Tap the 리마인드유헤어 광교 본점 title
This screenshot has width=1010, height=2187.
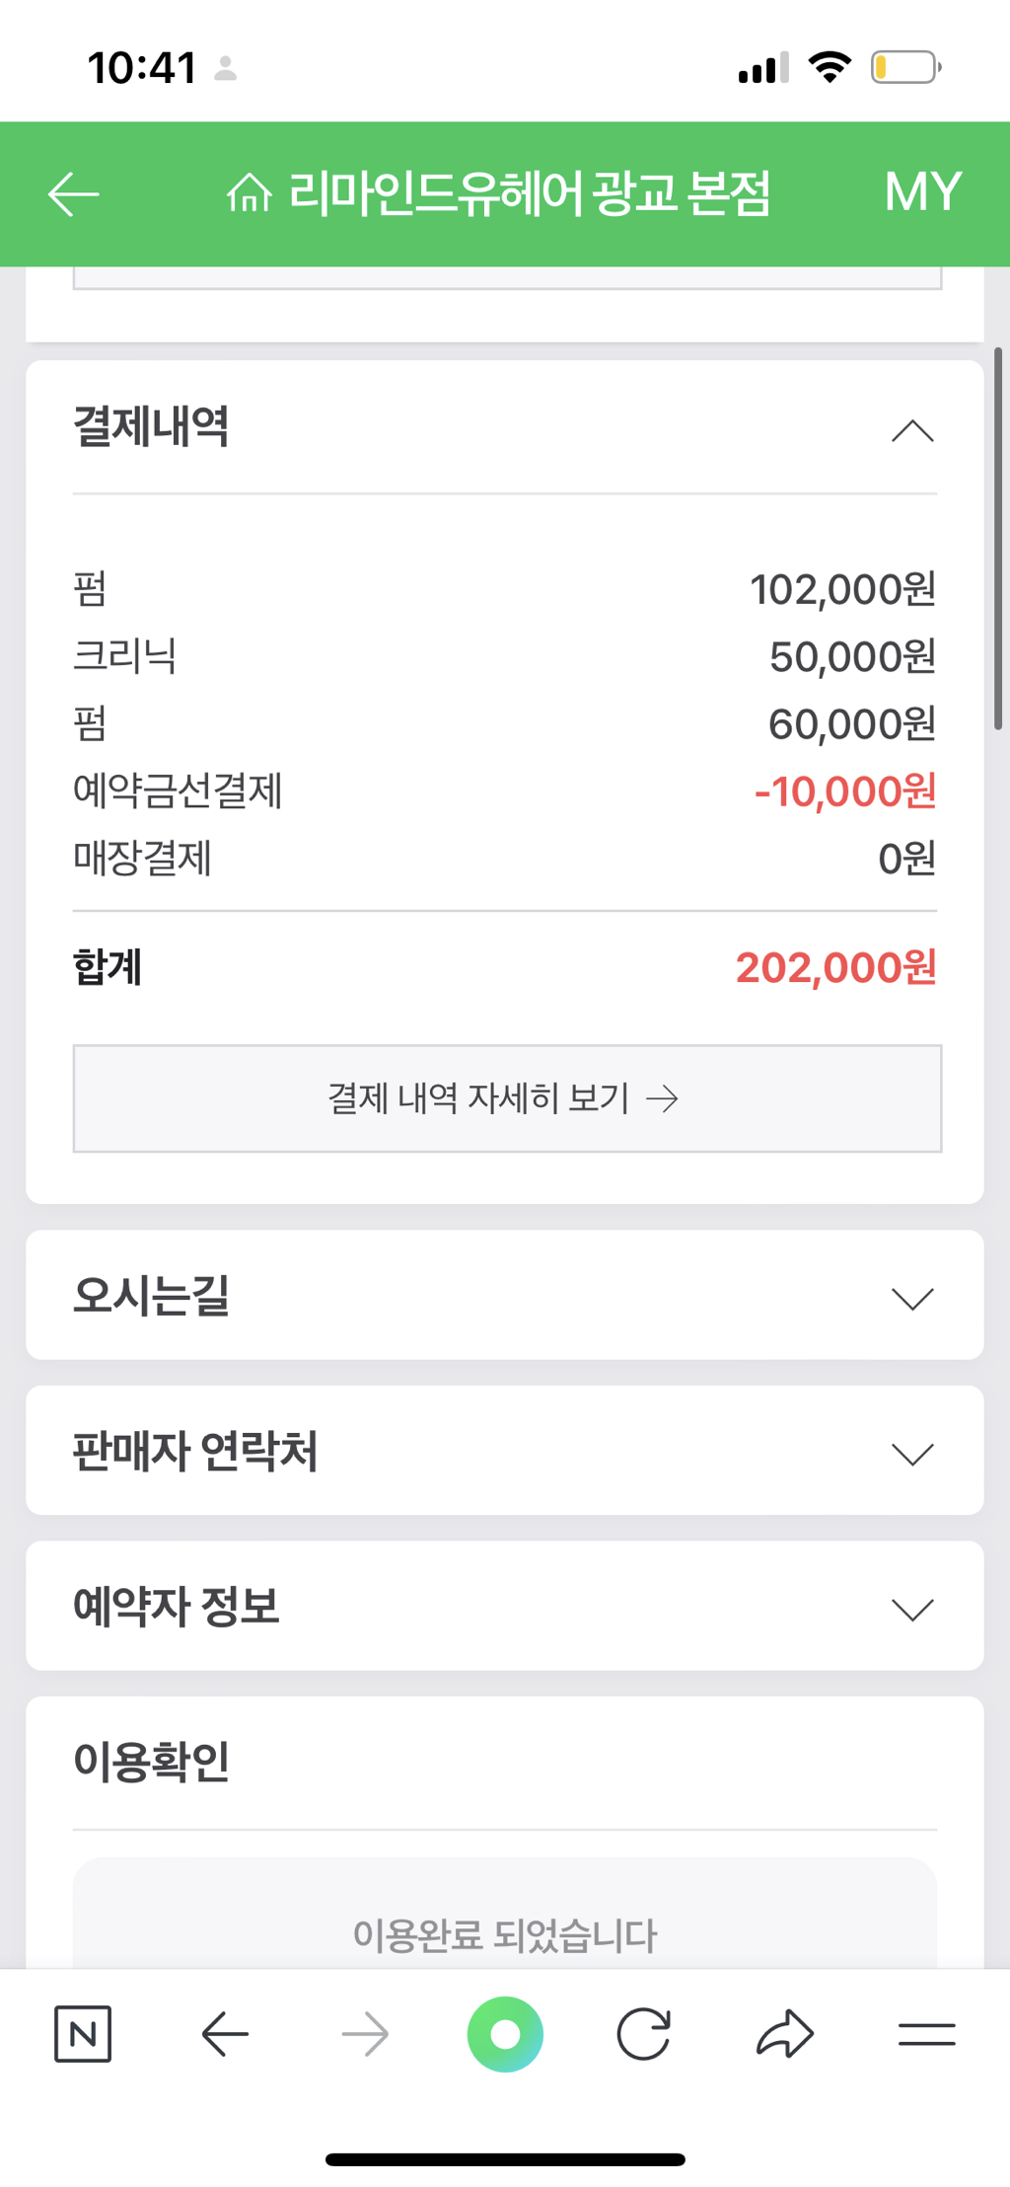click(x=529, y=192)
